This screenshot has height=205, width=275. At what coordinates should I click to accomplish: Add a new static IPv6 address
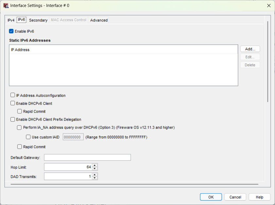pyautogui.click(x=250, y=49)
